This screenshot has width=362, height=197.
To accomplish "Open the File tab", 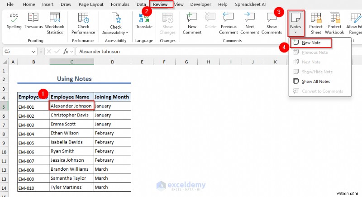I will 10,5.
